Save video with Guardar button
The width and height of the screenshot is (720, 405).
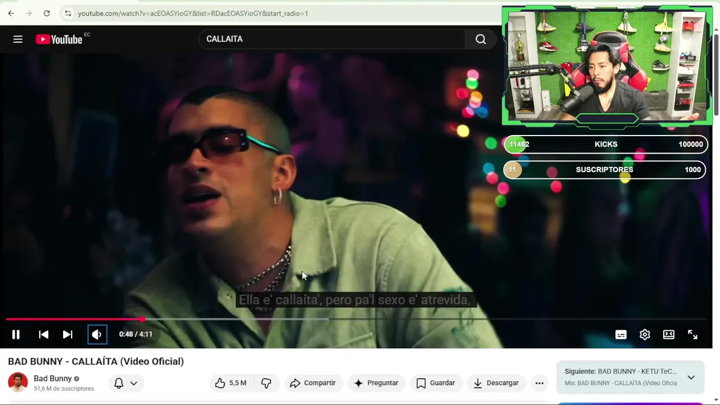[x=435, y=383]
